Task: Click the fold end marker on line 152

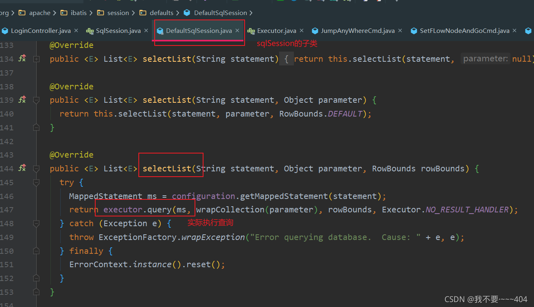Action: coord(36,278)
